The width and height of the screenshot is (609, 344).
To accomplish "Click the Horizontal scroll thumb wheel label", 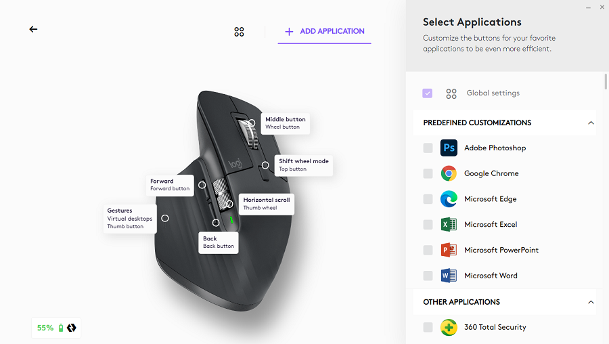I will pos(266,204).
